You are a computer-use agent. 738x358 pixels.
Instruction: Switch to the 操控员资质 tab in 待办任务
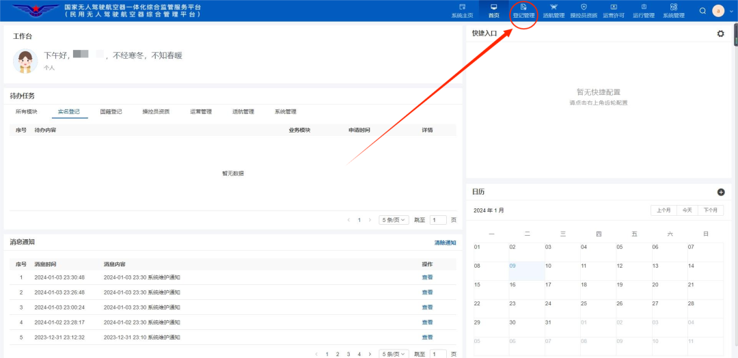(x=156, y=112)
